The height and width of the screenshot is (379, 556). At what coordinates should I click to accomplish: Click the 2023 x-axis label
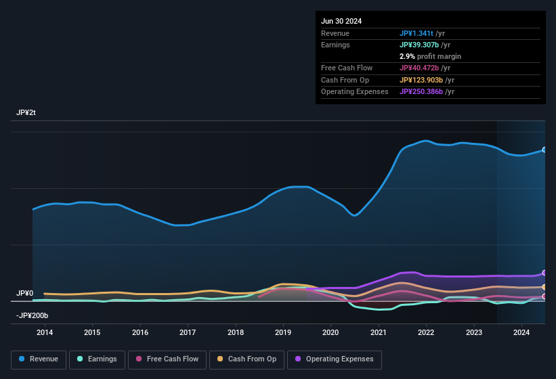(474, 332)
